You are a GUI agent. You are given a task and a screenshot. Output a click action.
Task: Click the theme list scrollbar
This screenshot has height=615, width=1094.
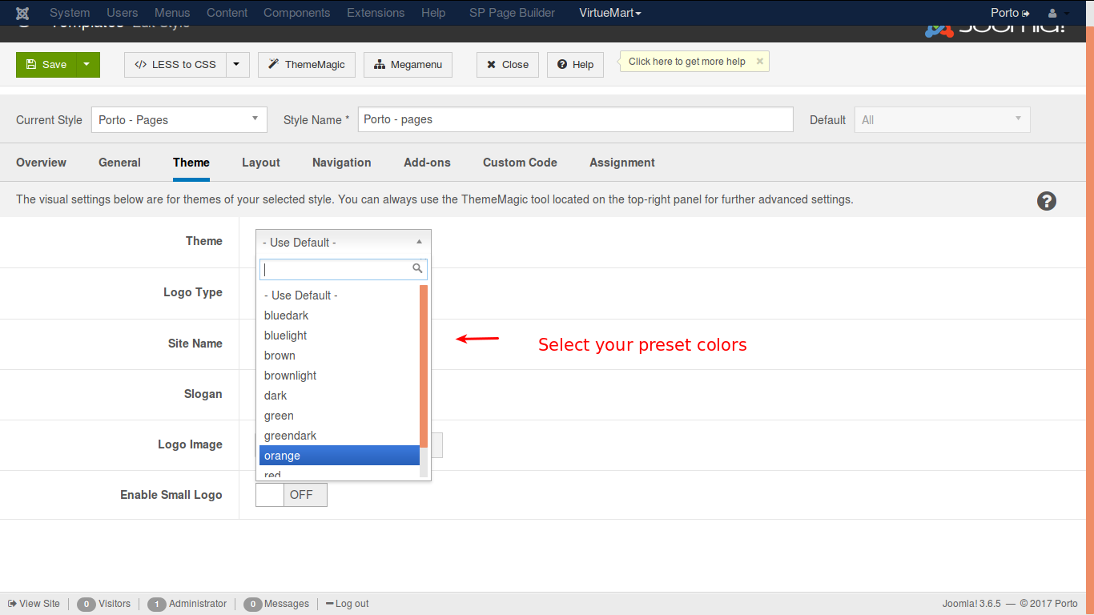tap(424, 366)
